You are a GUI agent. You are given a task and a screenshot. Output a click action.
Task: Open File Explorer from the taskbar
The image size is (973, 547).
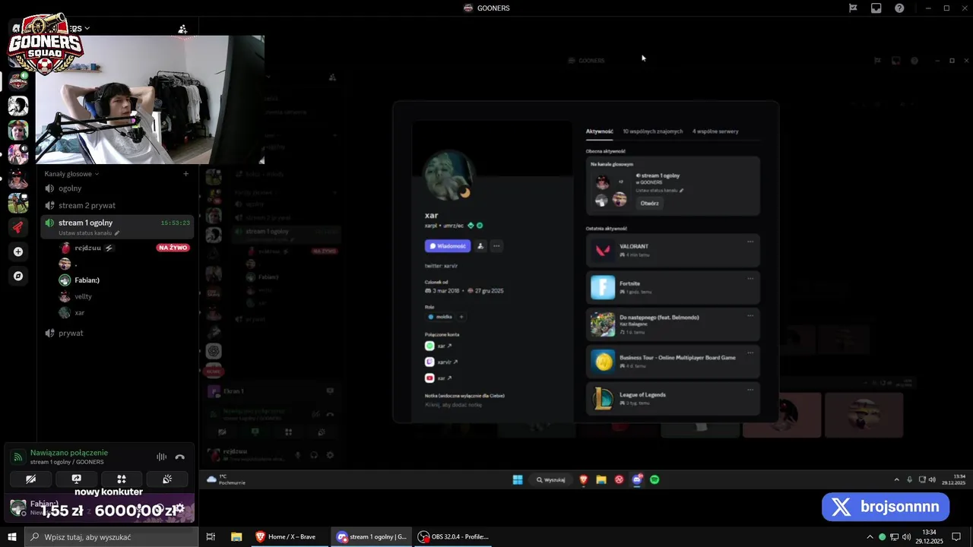[236, 537]
